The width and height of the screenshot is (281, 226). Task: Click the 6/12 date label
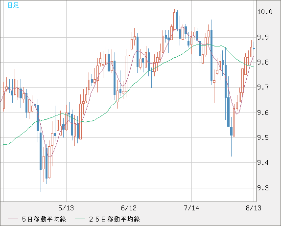pos(129,208)
